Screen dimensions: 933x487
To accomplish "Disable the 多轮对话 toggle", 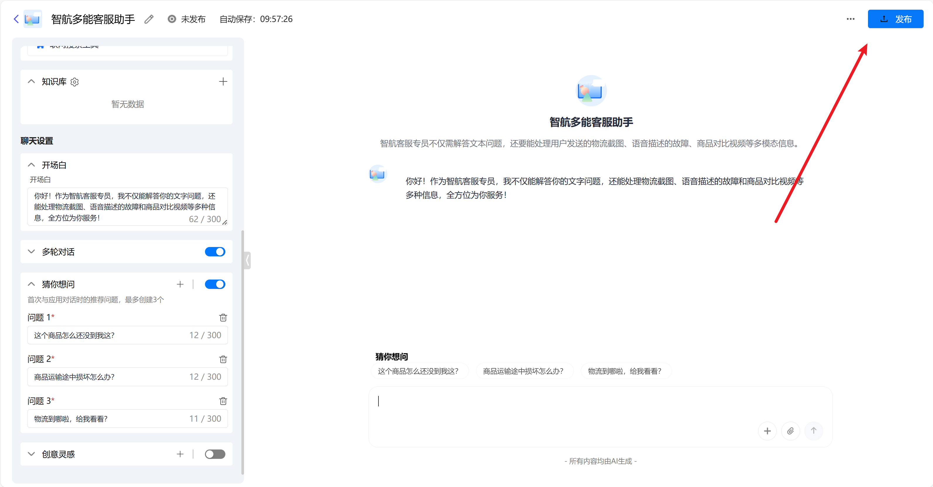I will tap(215, 251).
